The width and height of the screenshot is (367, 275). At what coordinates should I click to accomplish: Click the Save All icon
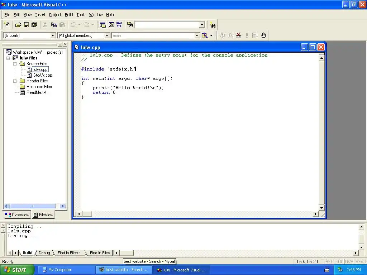pyautogui.click(x=34, y=25)
